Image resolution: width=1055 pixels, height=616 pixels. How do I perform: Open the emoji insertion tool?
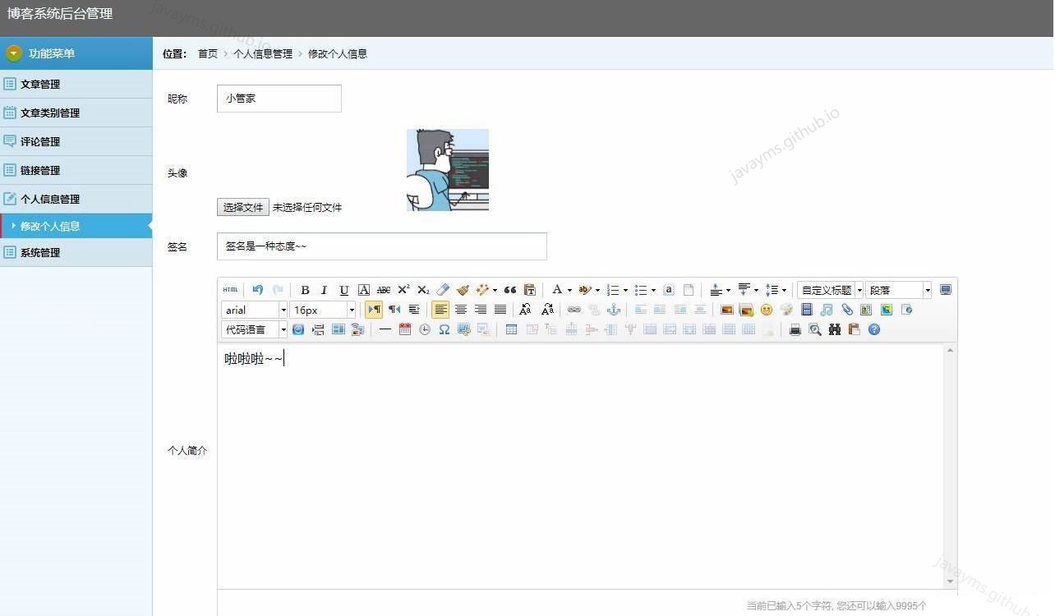tap(764, 310)
